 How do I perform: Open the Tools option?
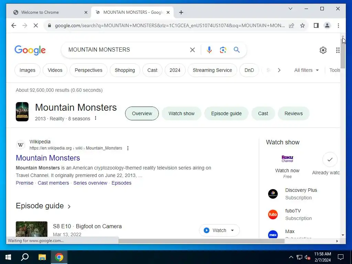click(x=334, y=70)
